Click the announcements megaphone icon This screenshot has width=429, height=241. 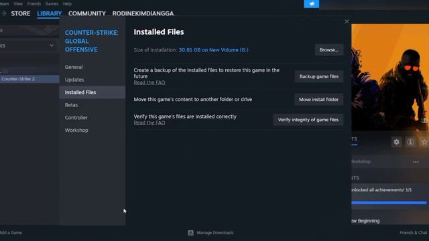coord(311,4)
